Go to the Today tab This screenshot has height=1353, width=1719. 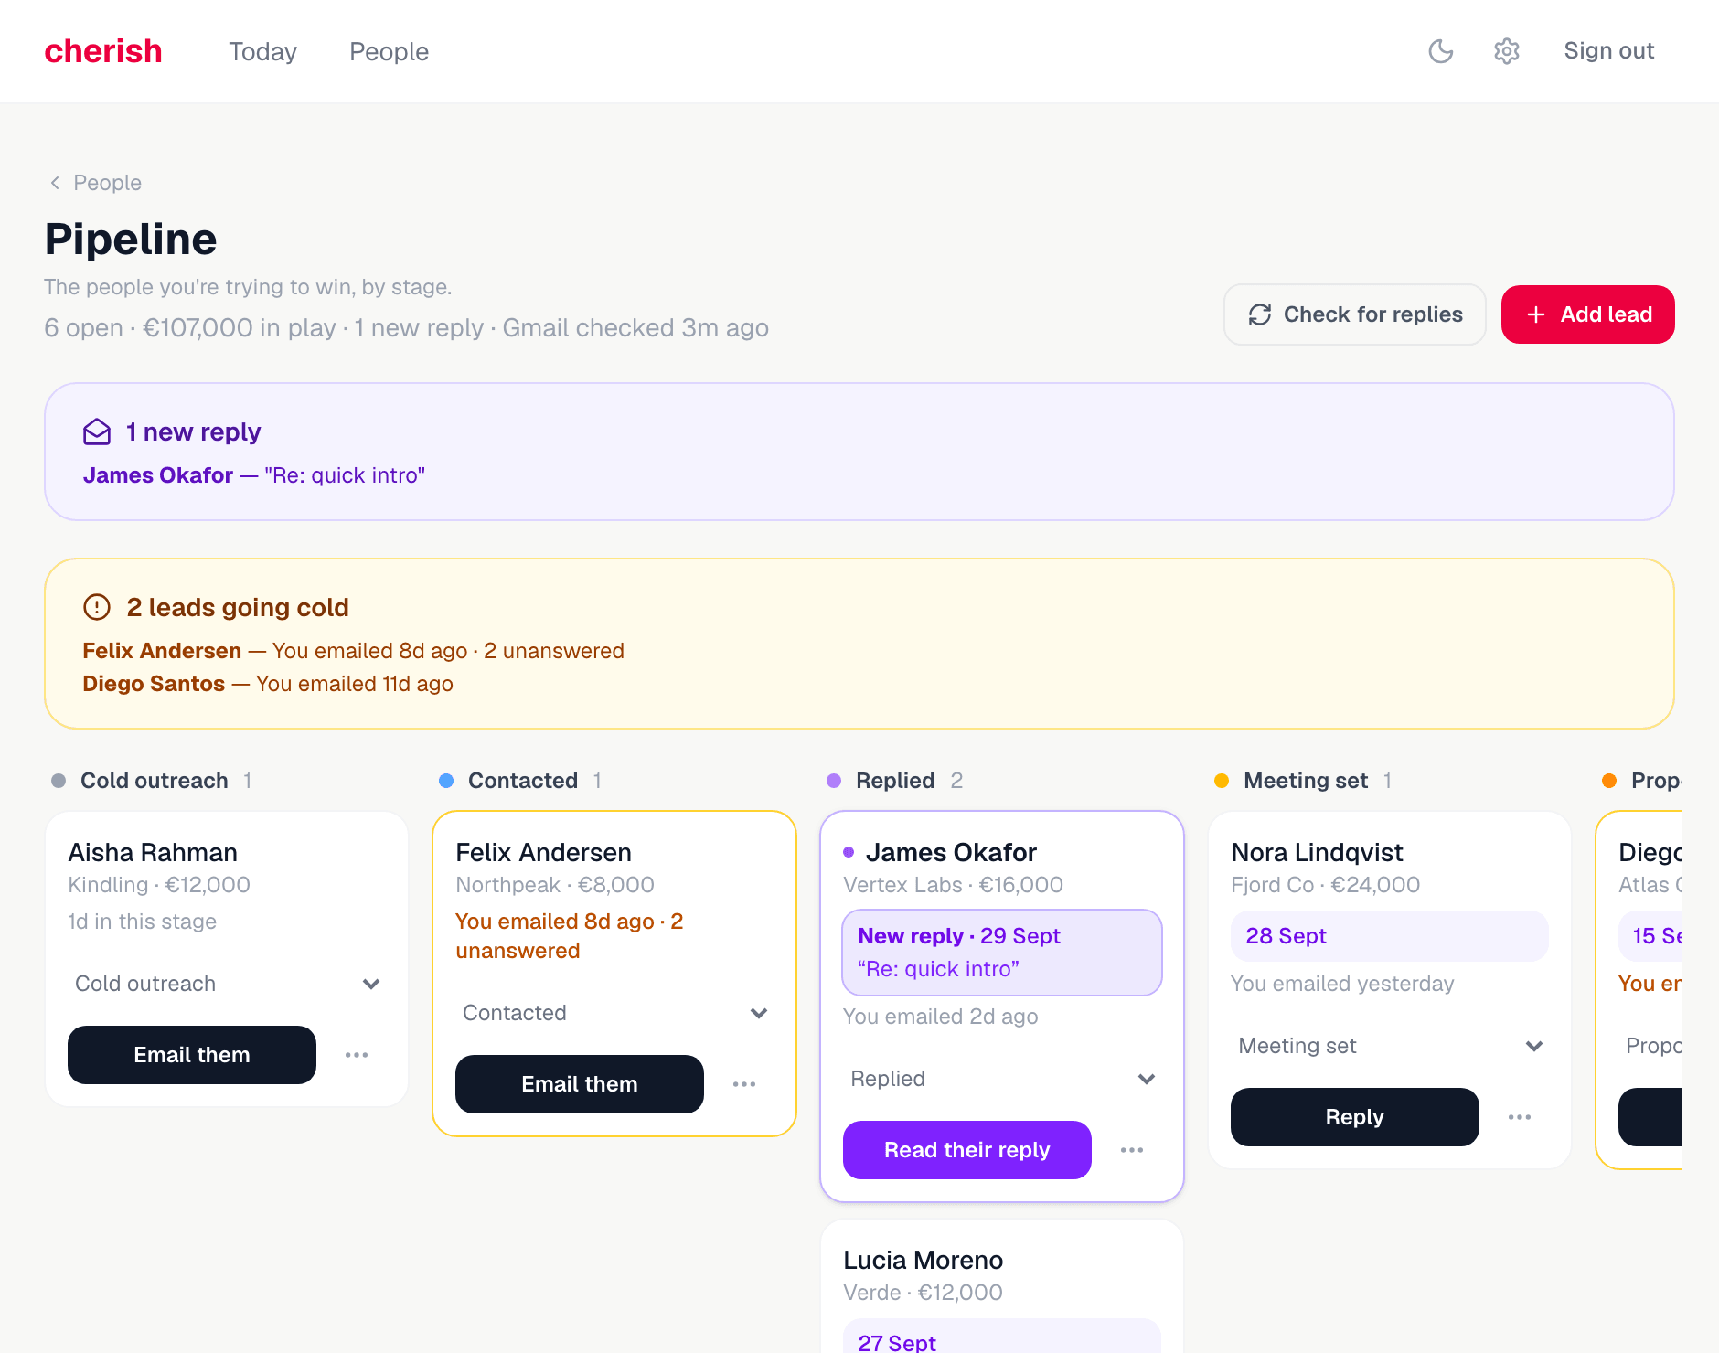tap(262, 51)
